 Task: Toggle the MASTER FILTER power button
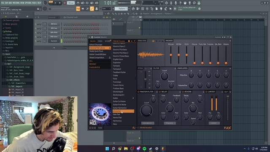[x=139, y=92]
